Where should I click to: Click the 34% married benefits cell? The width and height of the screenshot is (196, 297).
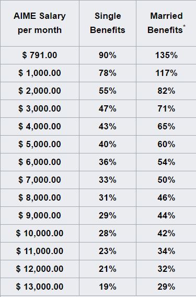[x=166, y=251]
